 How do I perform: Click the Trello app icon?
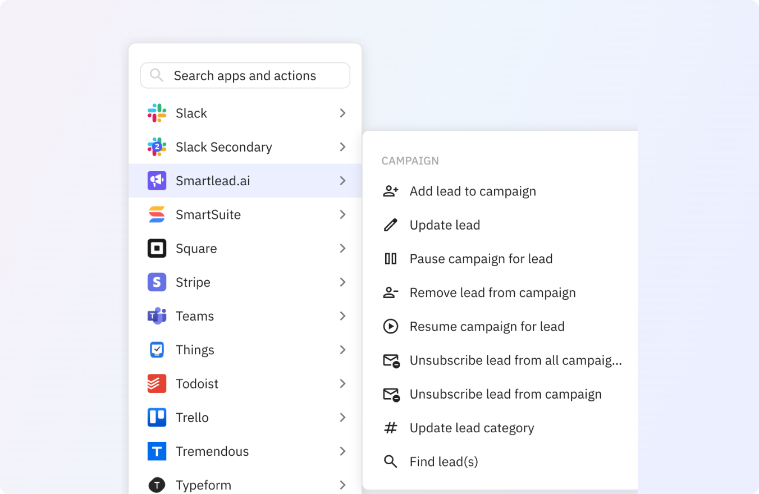pos(157,417)
